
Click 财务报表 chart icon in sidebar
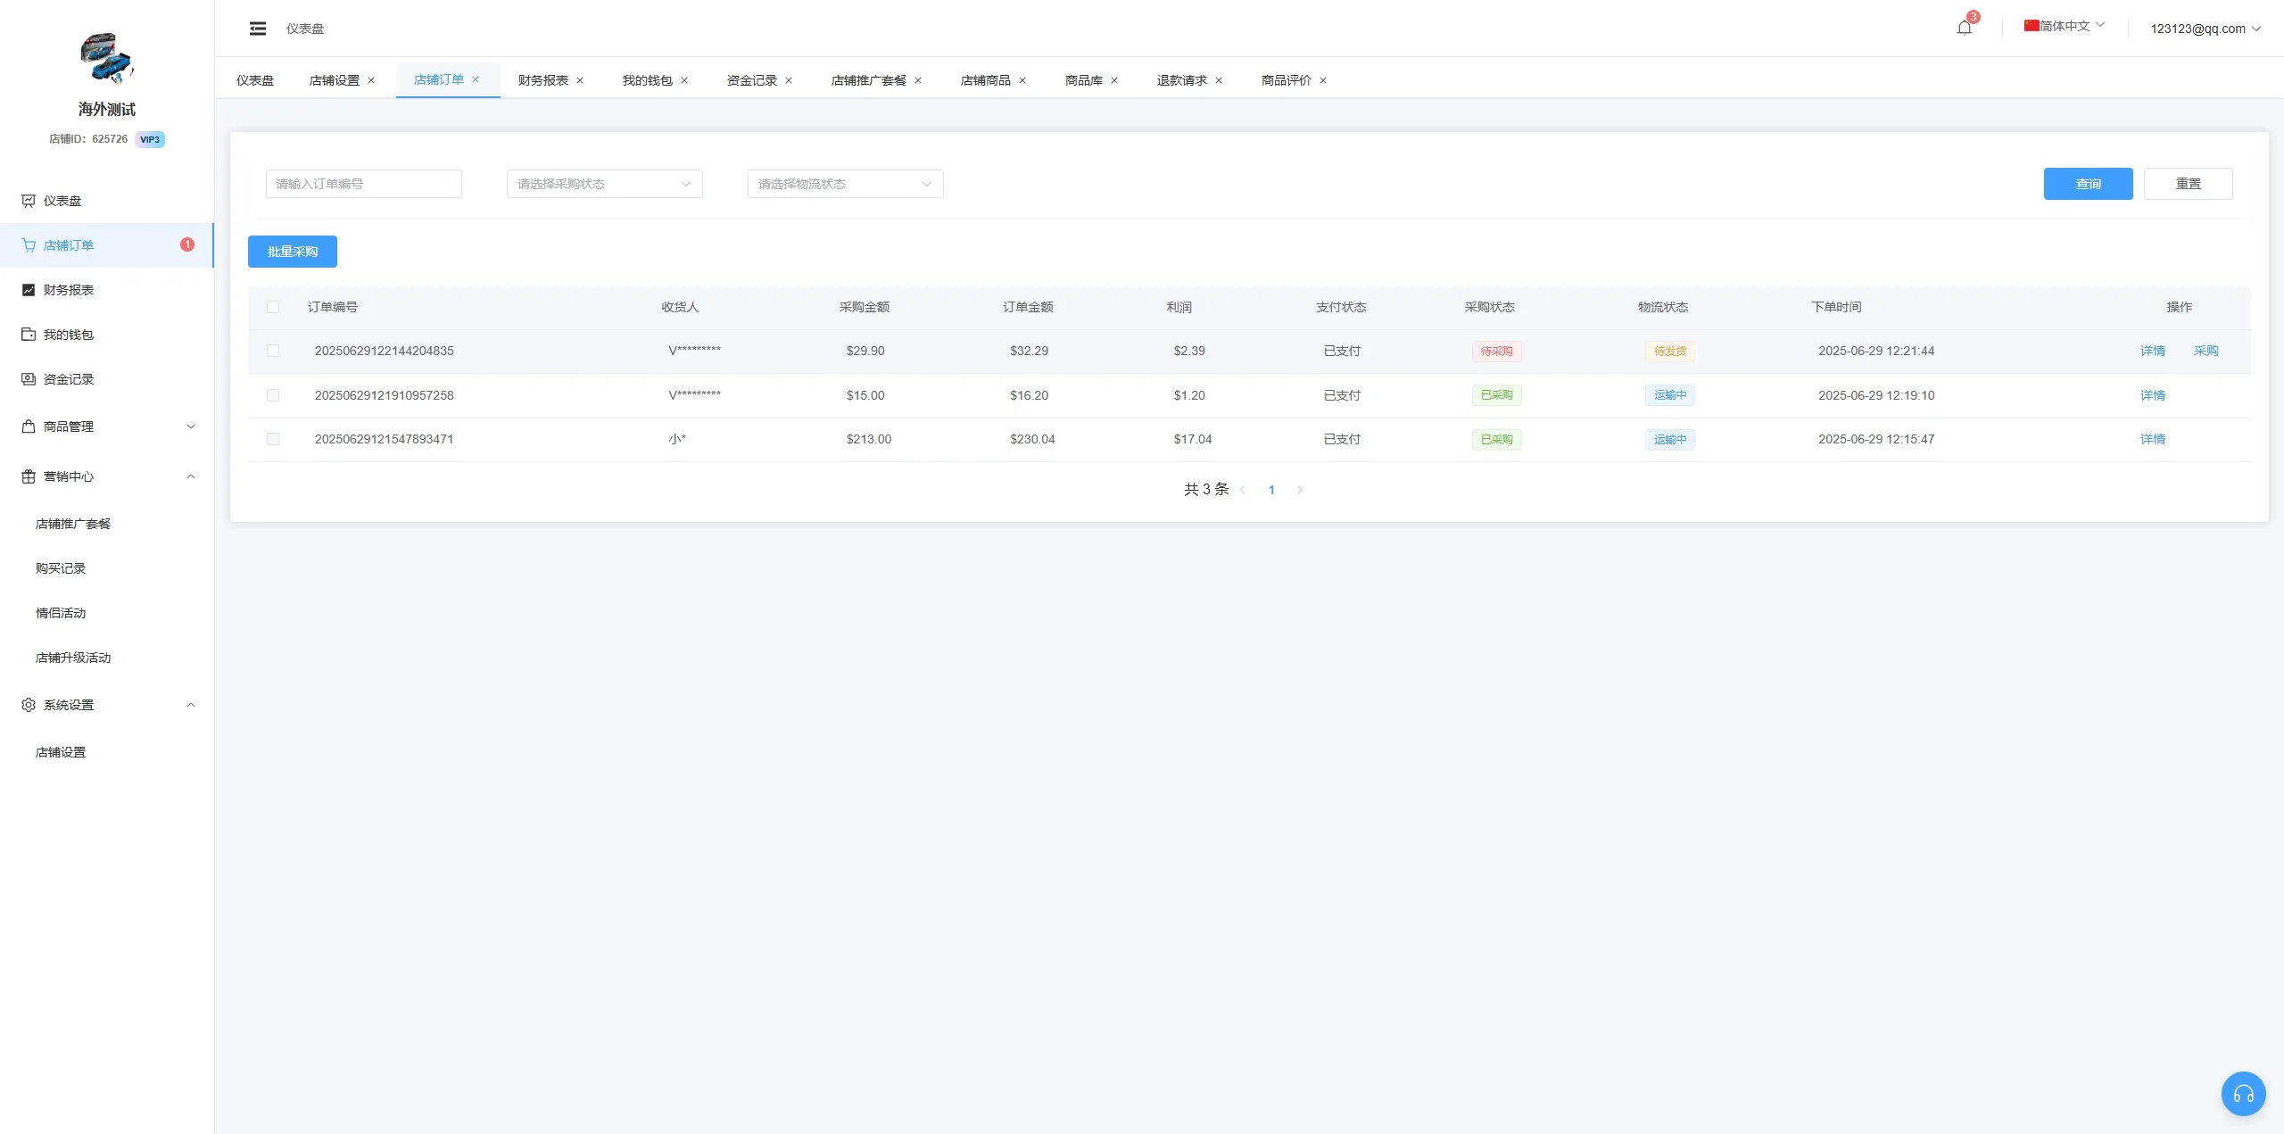[29, 290]
